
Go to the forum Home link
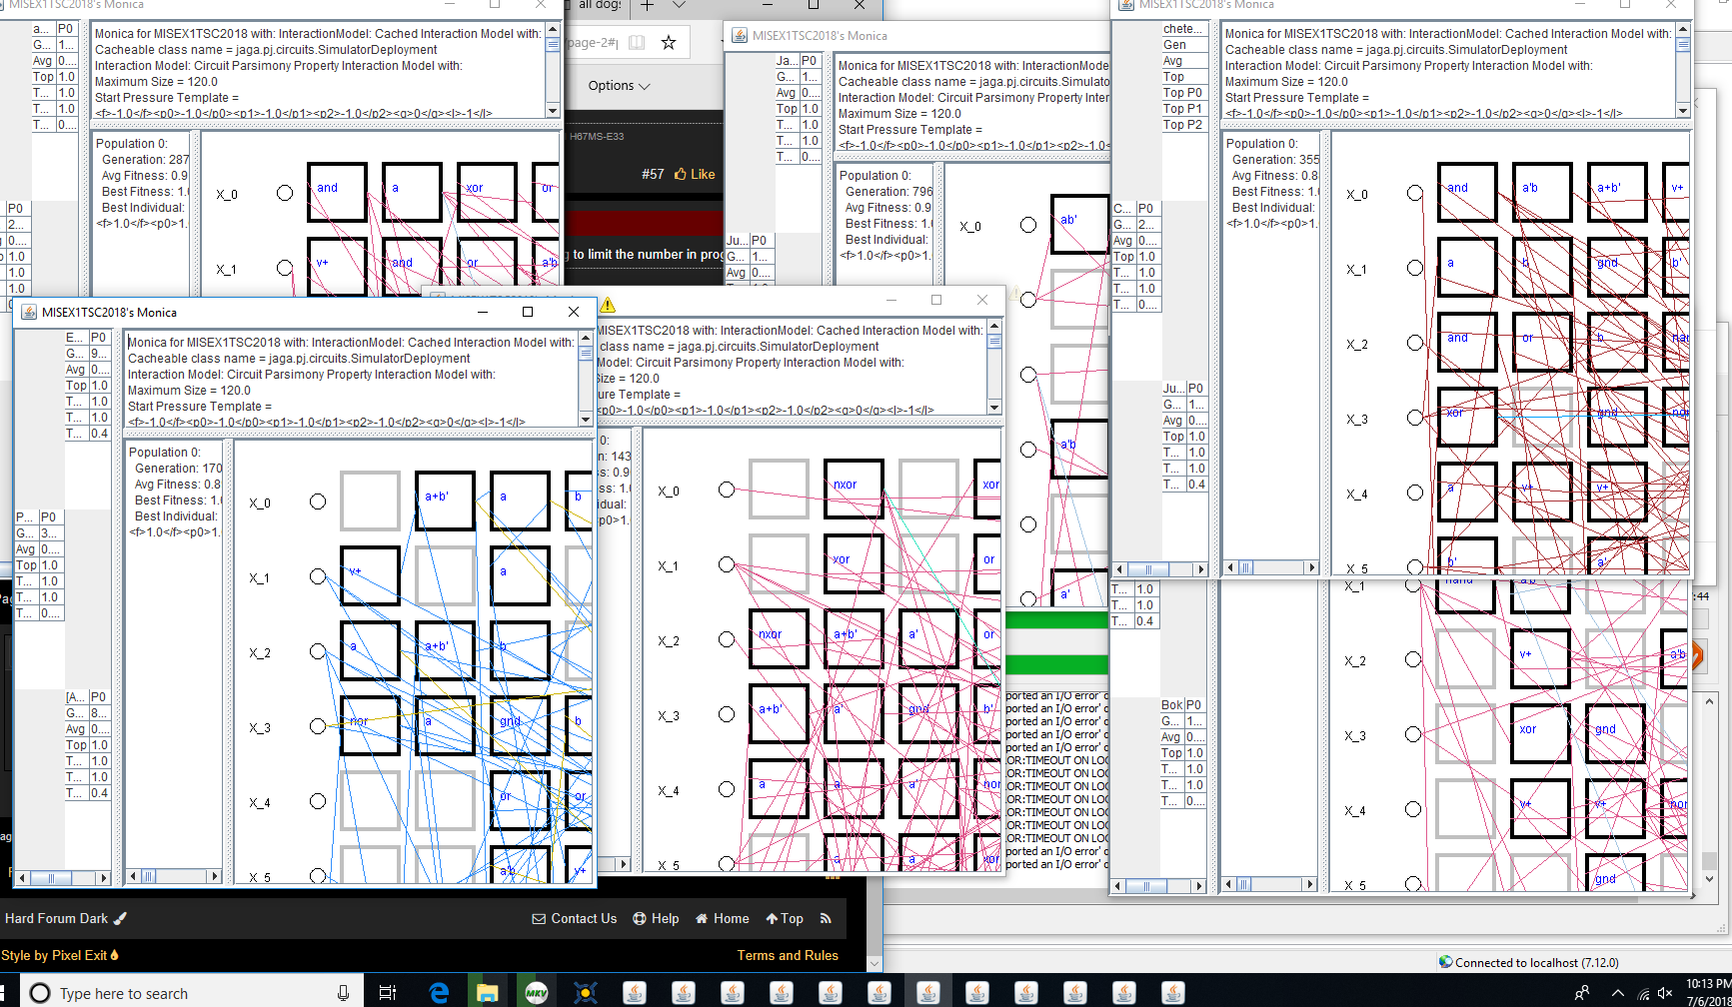[x=723, y=918]
